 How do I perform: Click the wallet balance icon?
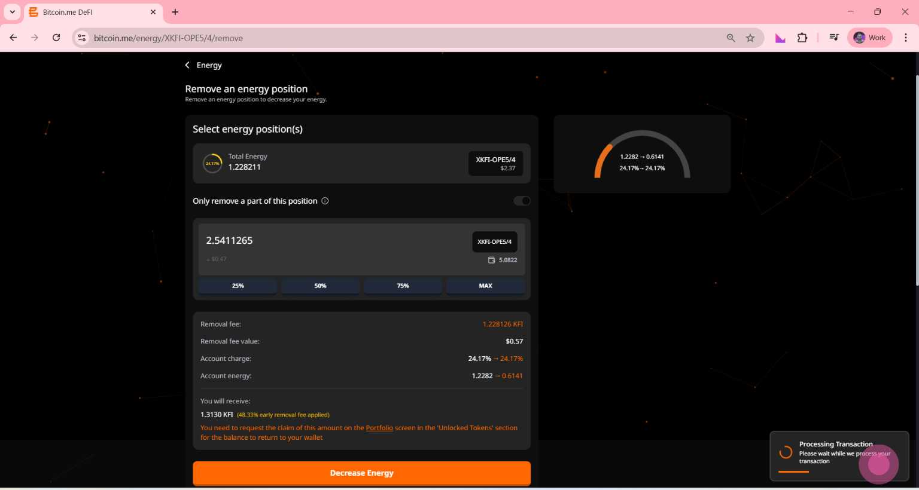491,260
